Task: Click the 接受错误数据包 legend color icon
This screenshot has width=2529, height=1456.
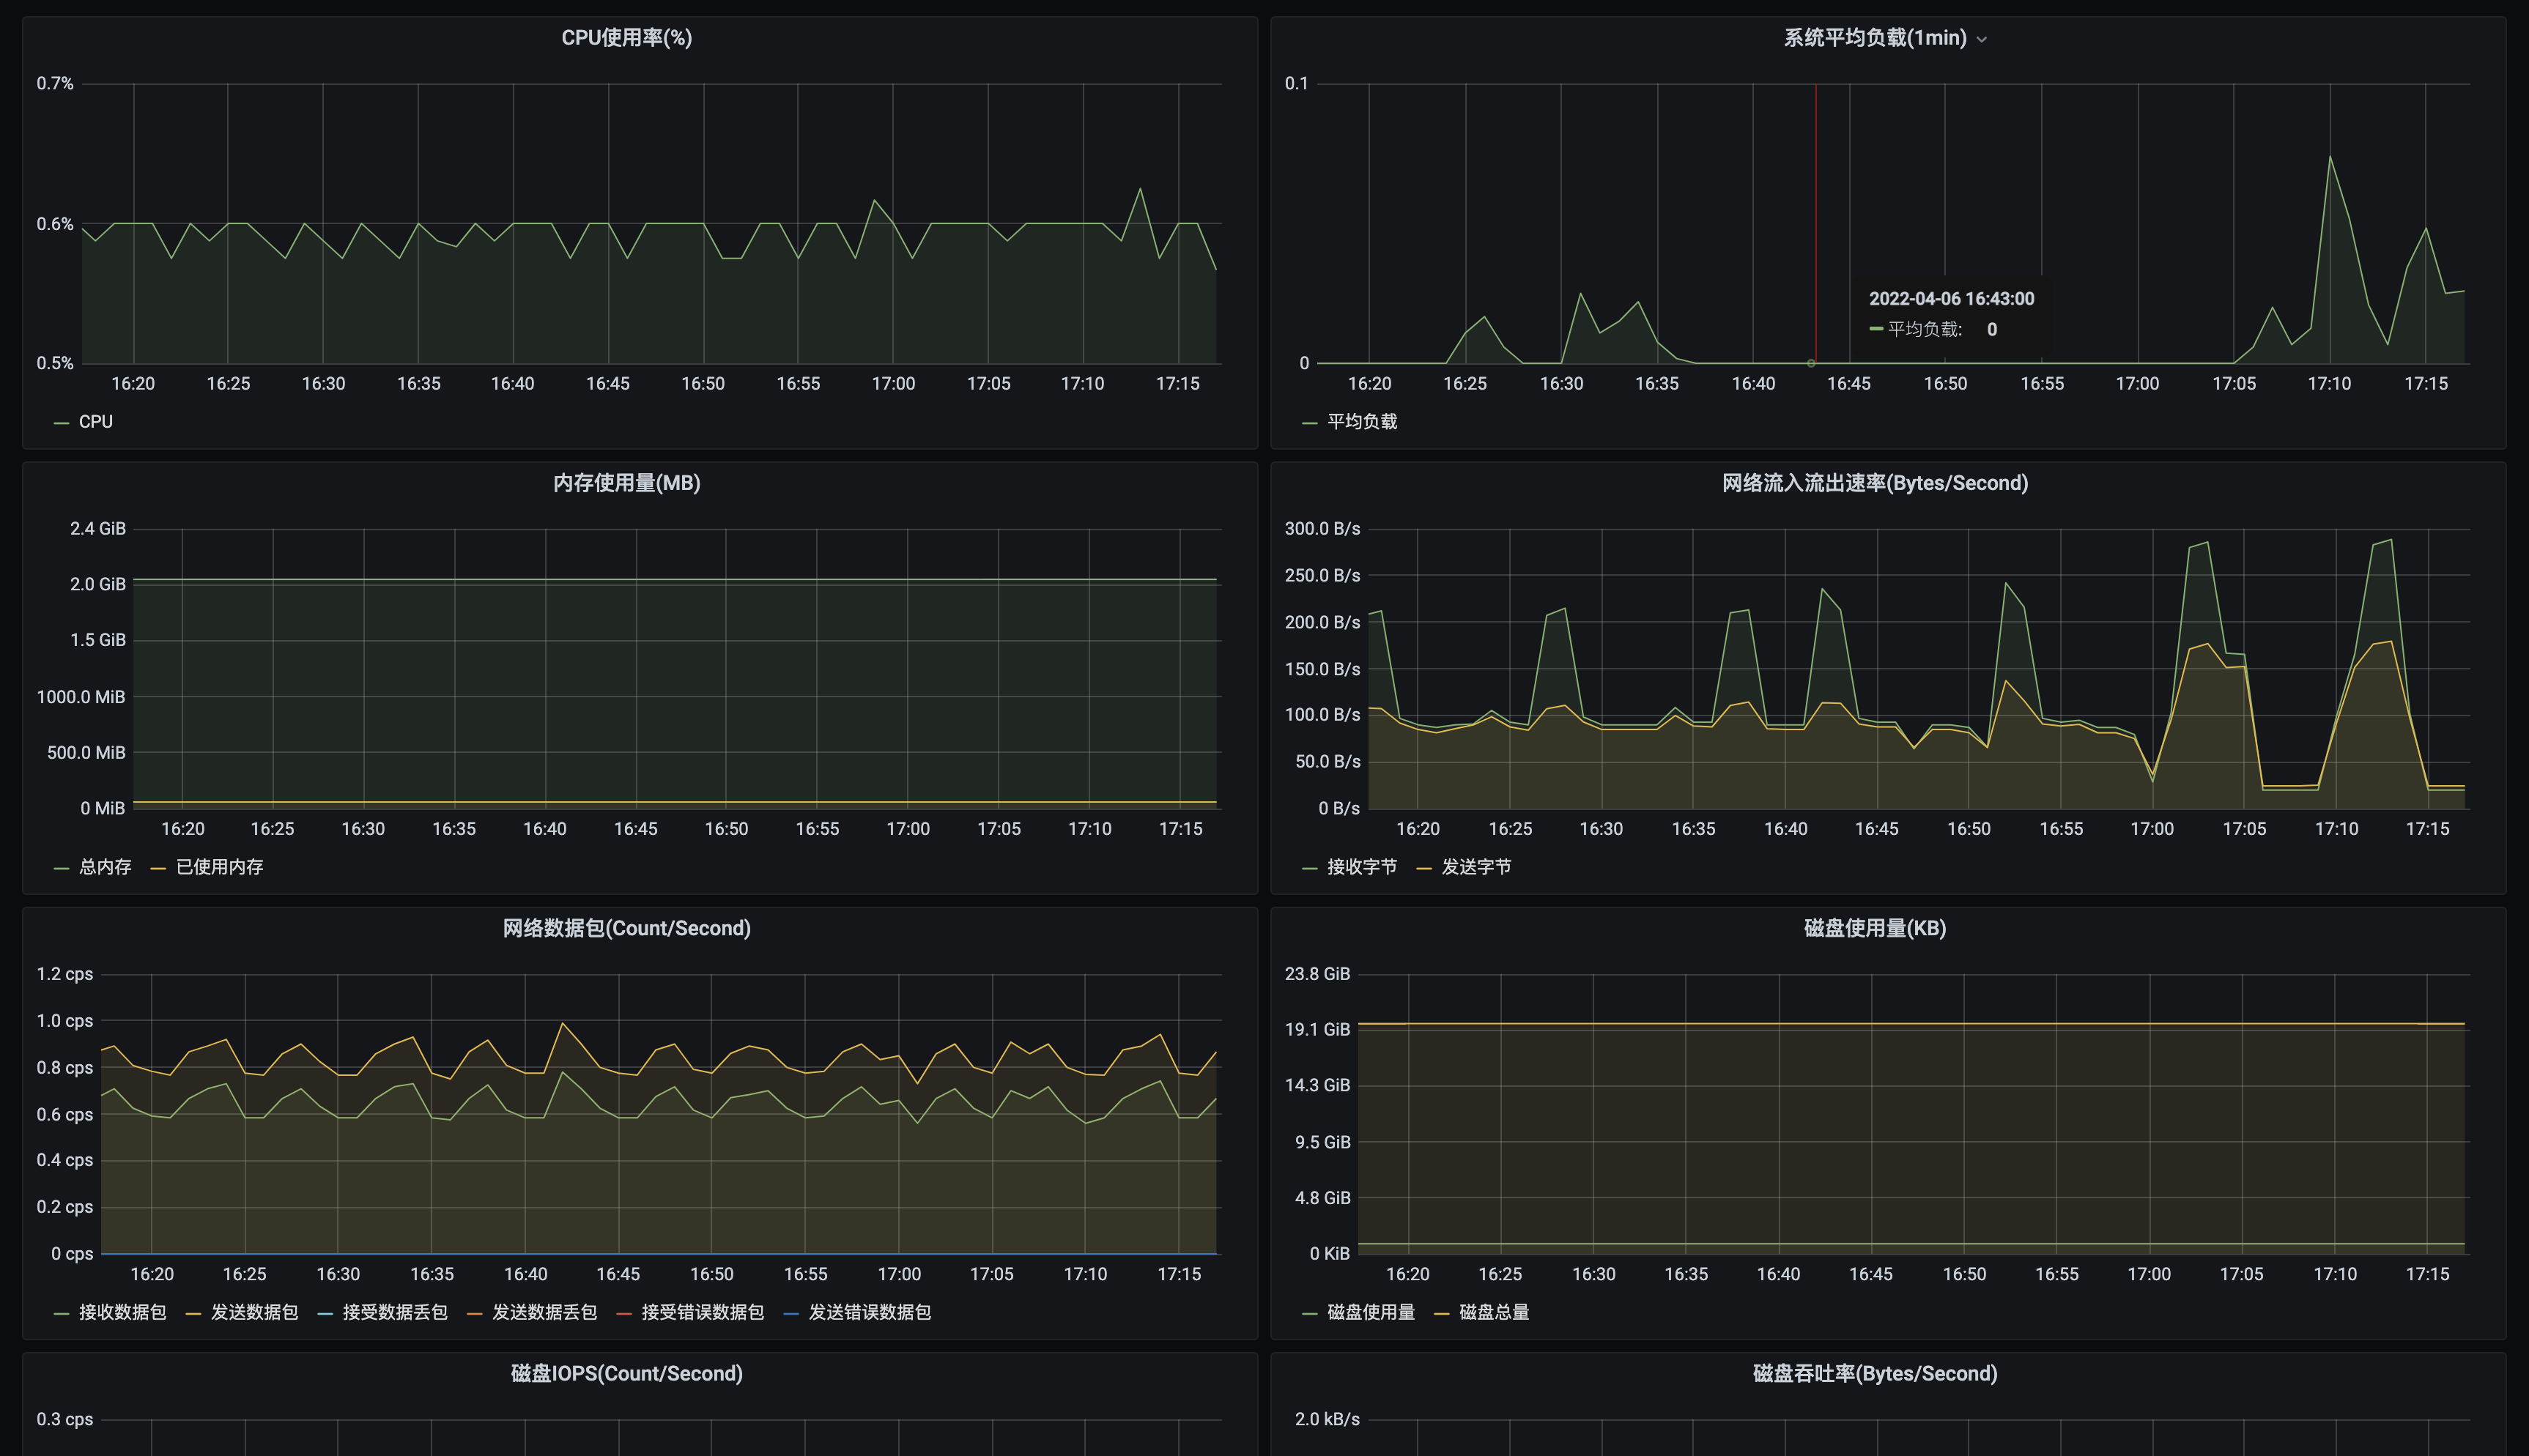Action: coord(624,1313)
